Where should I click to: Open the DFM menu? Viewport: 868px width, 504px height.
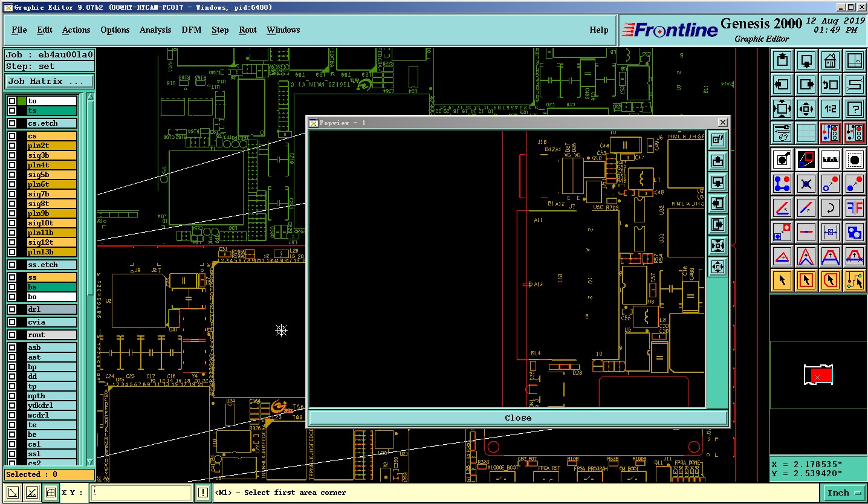(191, 30)
